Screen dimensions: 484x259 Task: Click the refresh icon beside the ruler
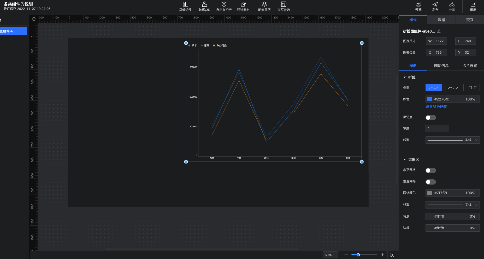[34, 19]
